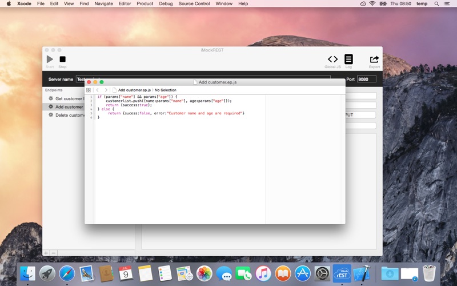Image resolution: width=457 pixels, height=286 pixels.
Task: Click the battery status icon
Action: point(383,3)
